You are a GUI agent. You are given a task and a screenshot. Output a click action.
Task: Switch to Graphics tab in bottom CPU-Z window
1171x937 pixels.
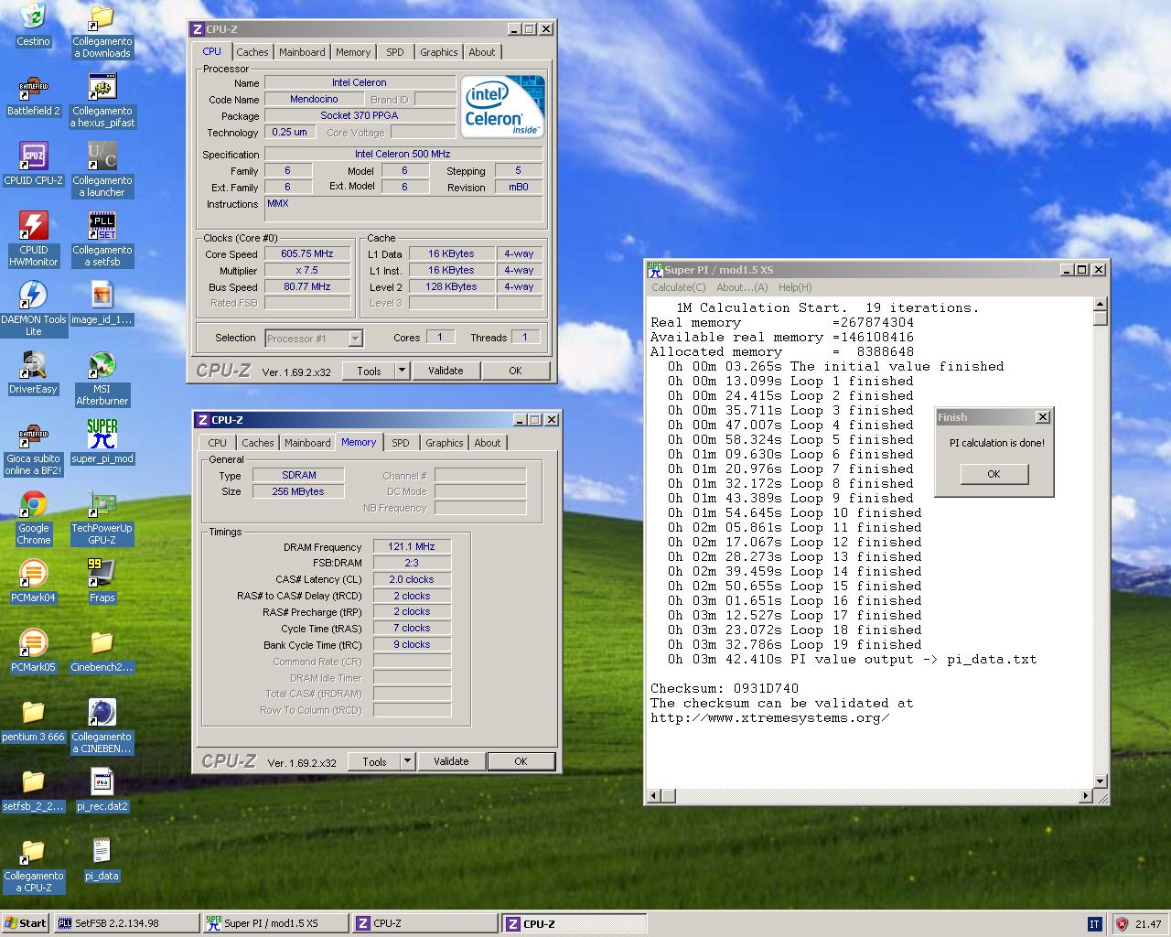coord(445,443)
